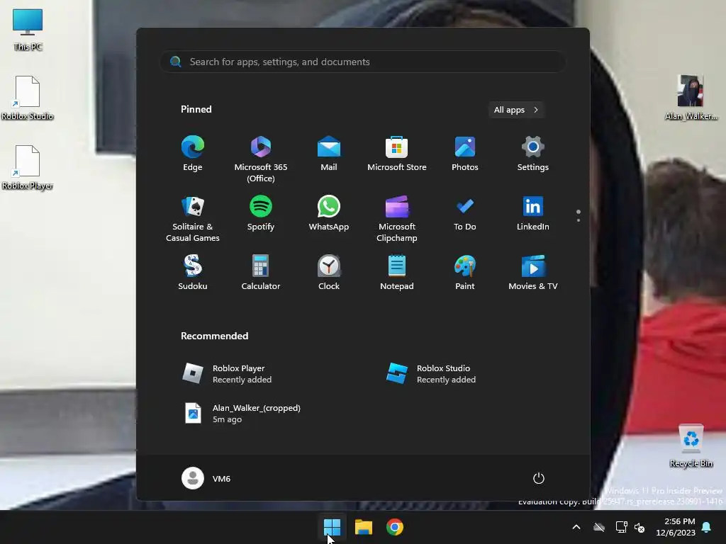
Task: Open Microsoft Clipchamp
Action: click(x=397, y=218)
